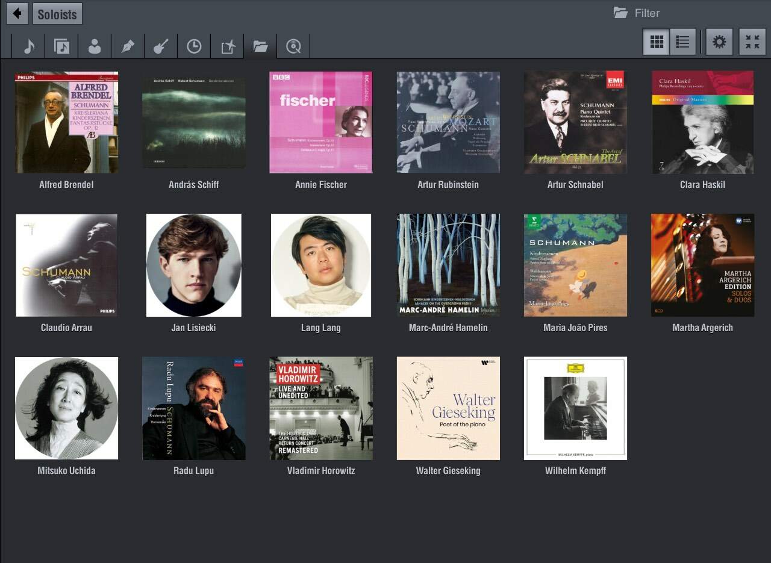Image resolution: width=771 pixels, height=563 pixels.
Task: Open the Wilhelm Kempff album cover
Action: 575,408
